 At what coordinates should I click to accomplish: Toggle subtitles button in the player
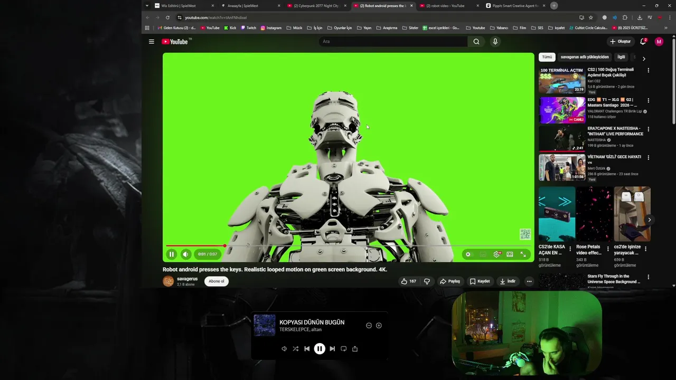[x=483, y=254]
